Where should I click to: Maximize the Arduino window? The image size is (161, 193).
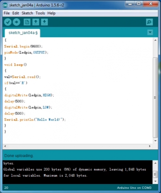click(138, 4)
